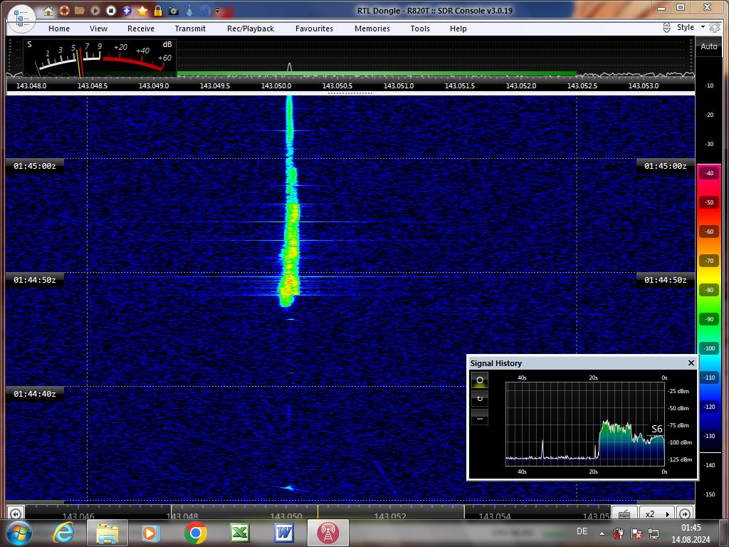729x547 pixels.
Task: Click the left 01:45:00z waterfall timestamp
Action: pyautogui.click(x=34, y=166)
